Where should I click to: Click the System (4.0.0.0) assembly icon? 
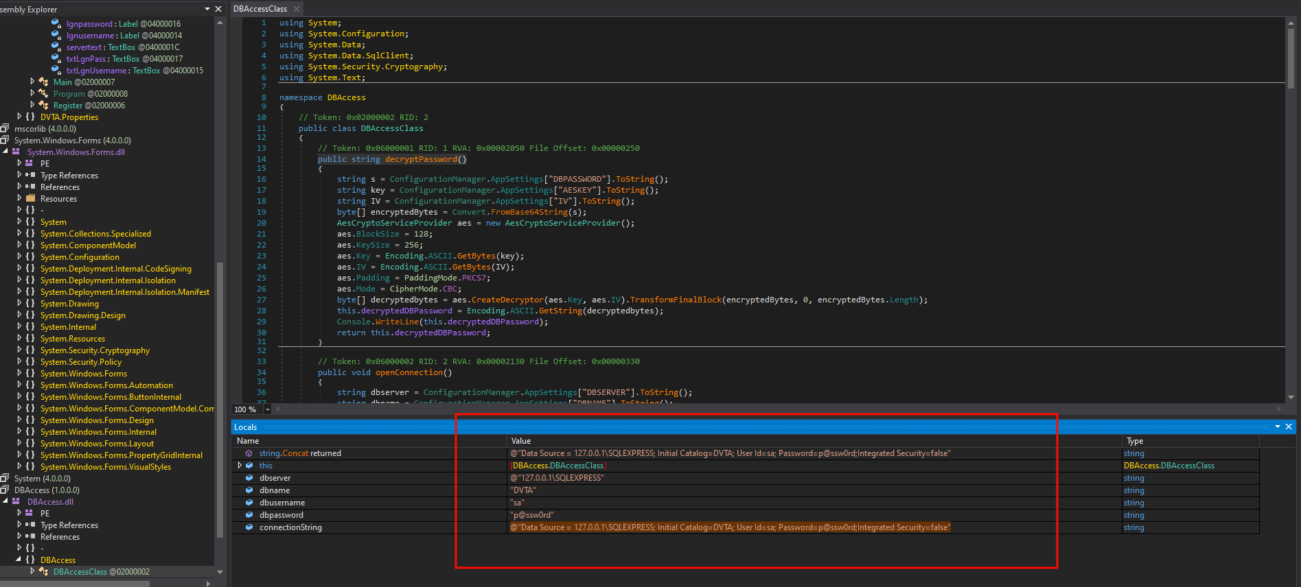pos(5,478)
